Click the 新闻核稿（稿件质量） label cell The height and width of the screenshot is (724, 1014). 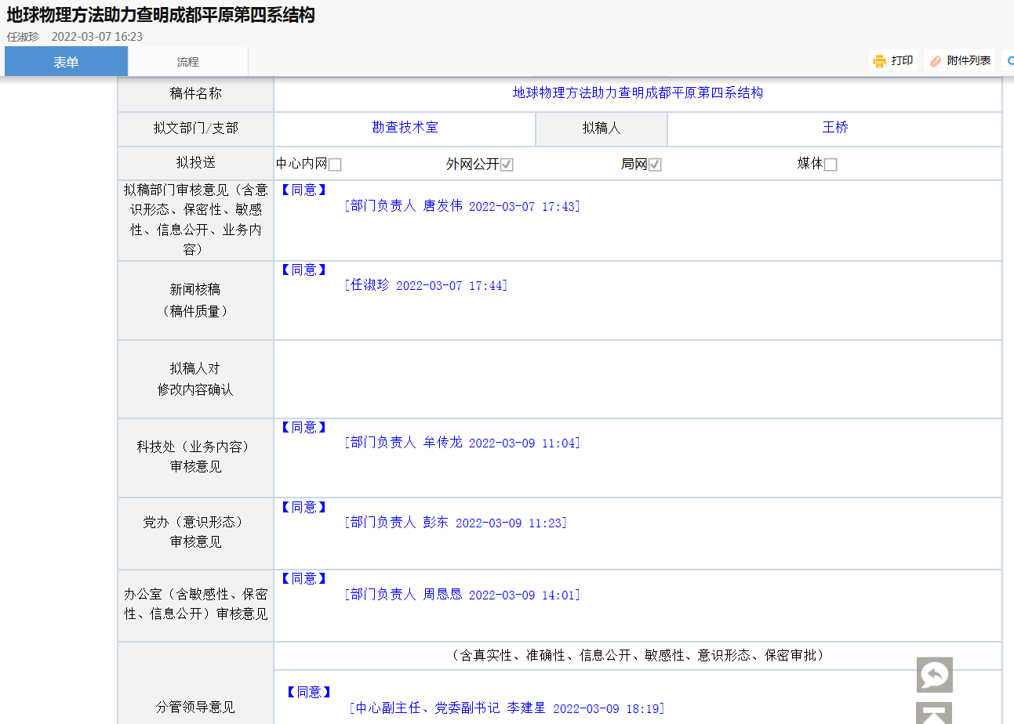195,300
